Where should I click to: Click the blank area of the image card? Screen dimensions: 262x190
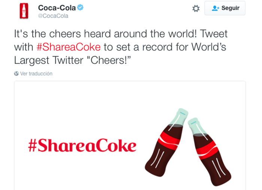(x=83, y=104)
